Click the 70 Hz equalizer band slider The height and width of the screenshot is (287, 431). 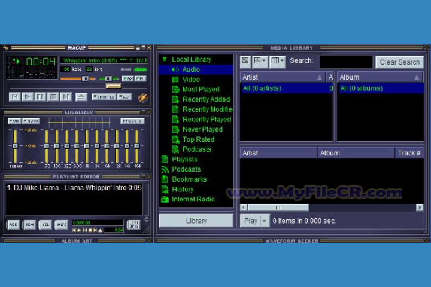[x=47, y=146]
